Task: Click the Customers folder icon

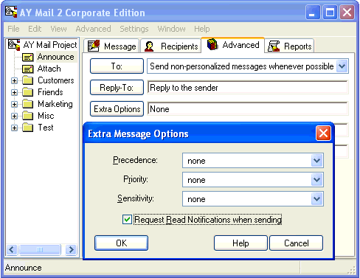Action: click(x=28, y=80)
